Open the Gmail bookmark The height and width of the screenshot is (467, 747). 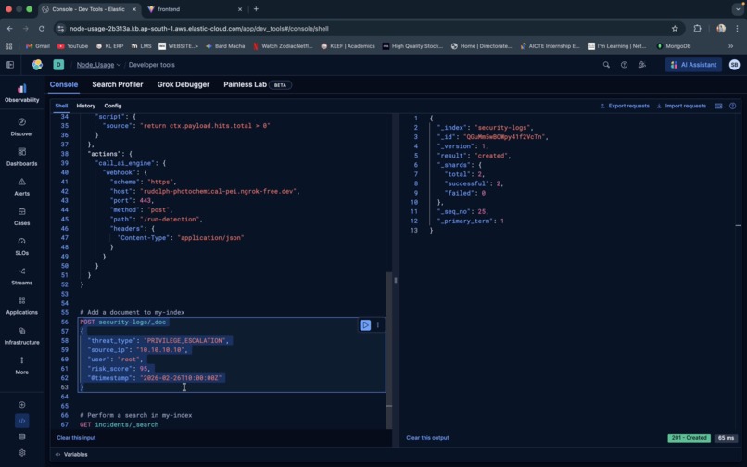[38, 46]
